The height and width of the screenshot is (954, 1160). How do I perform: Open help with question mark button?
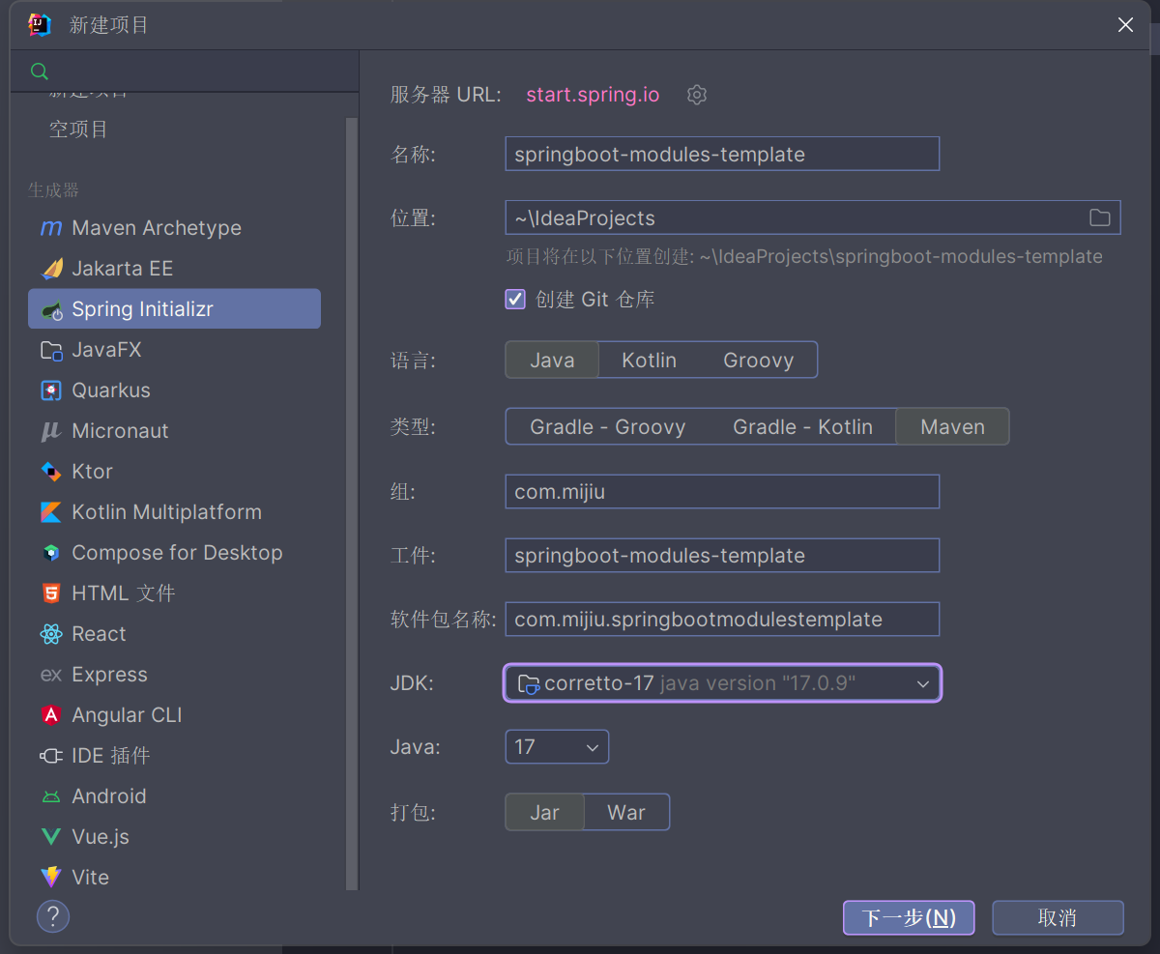(x=53, y=915)
